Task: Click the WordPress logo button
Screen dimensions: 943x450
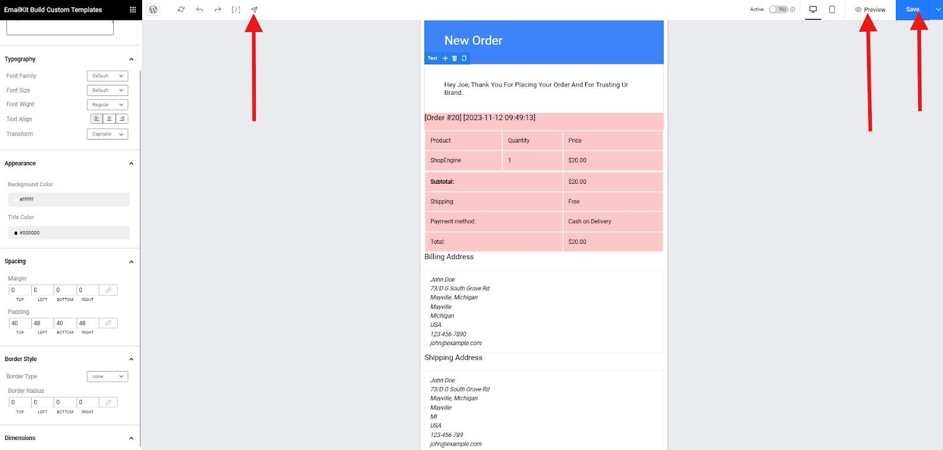Action: click(x=153, y=9)
